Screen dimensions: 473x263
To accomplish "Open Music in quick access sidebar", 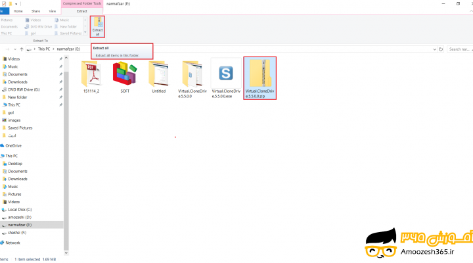I will pyautogui.click(x=13, y=66).
